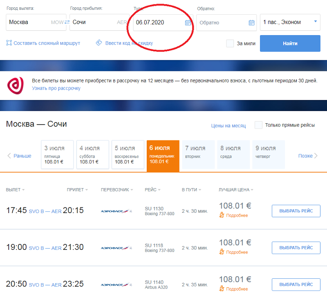
Task: Click the Aeroflot logo for flight SU 1130
Action: tap(116, 211)
